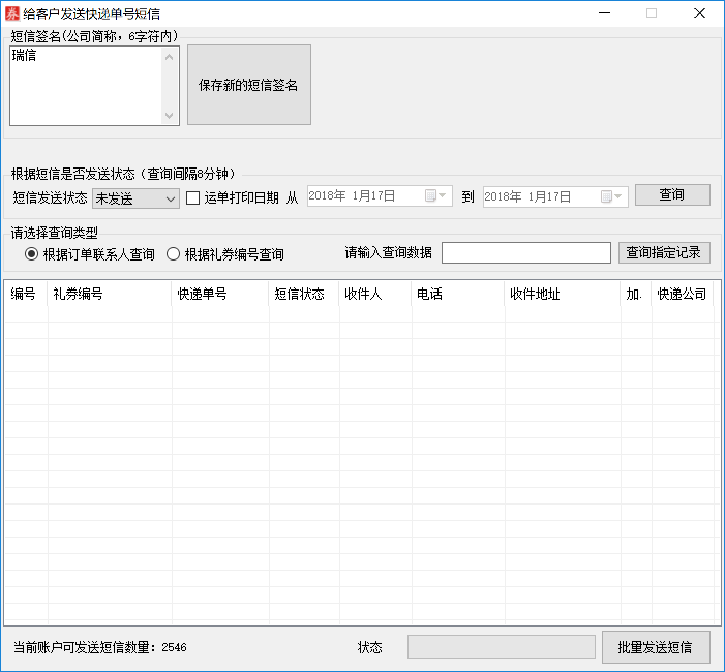
Task: Click the red app icon in title bar
Action: 12,13
